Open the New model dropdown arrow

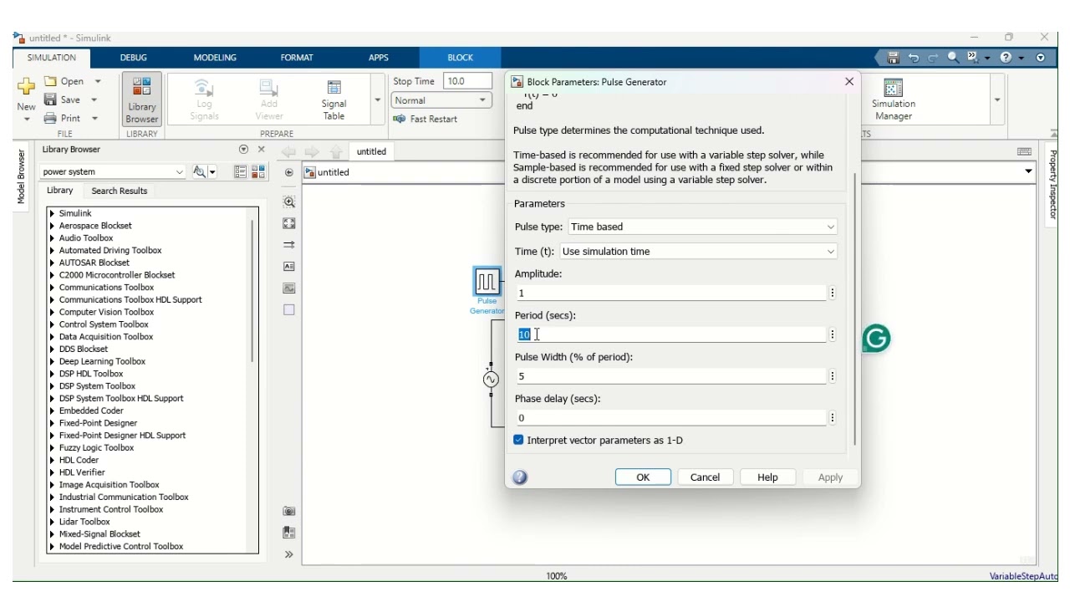pyautogui.click(x=26, y=119)
